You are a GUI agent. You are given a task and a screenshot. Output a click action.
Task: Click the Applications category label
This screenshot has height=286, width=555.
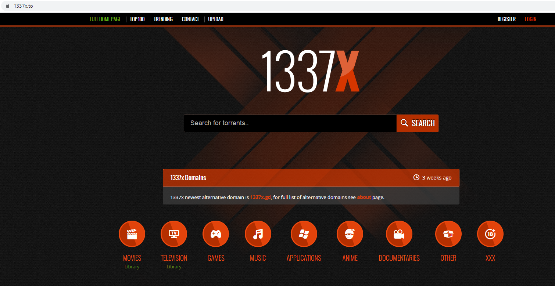point(304,258)
